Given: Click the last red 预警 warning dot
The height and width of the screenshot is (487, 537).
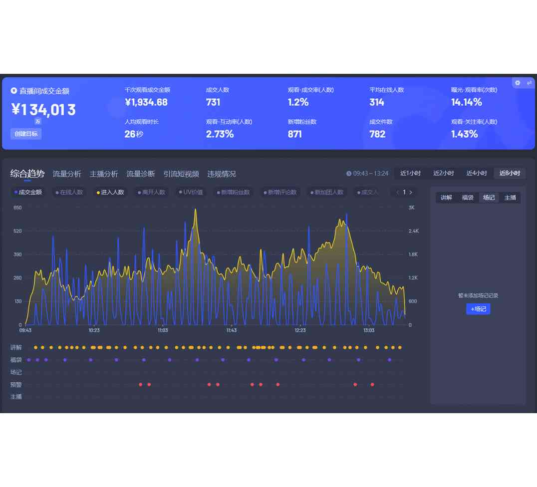Looking at the screenshot, I should [372, 384].
